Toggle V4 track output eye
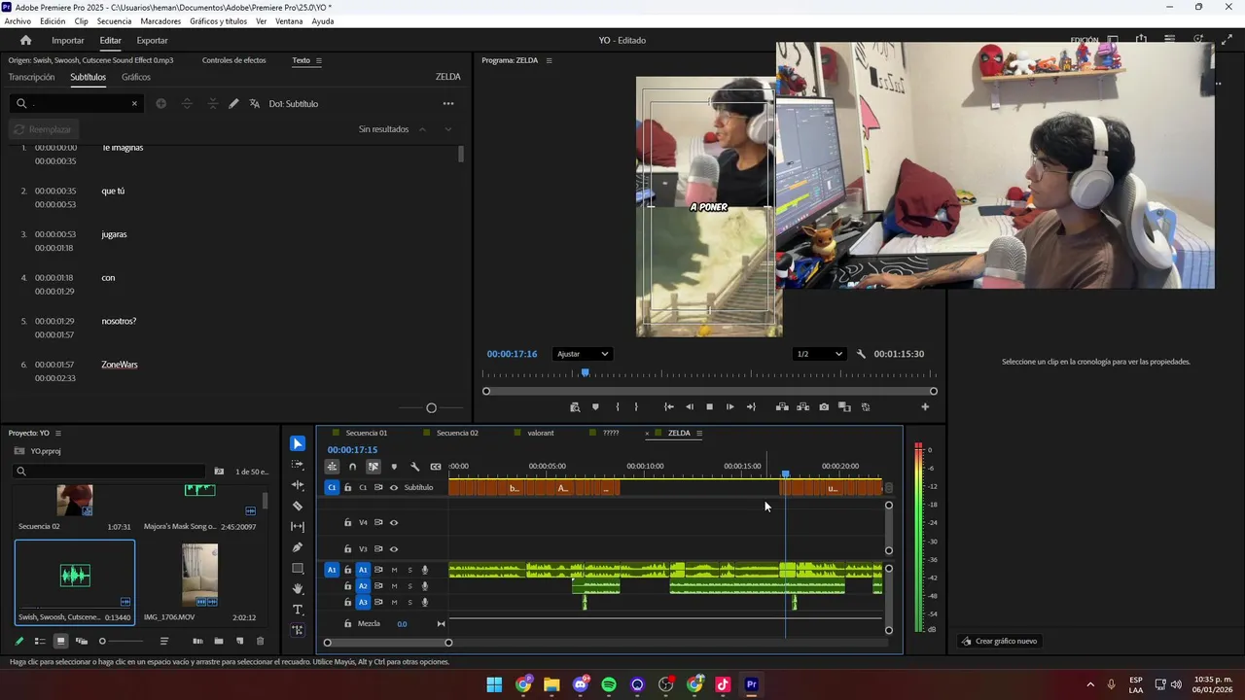 (x=394, y=523)
